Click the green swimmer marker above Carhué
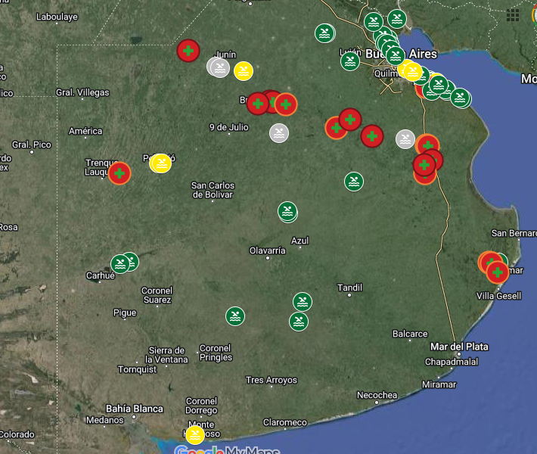Screen dimensions: 537x454 tap(120, 264)
